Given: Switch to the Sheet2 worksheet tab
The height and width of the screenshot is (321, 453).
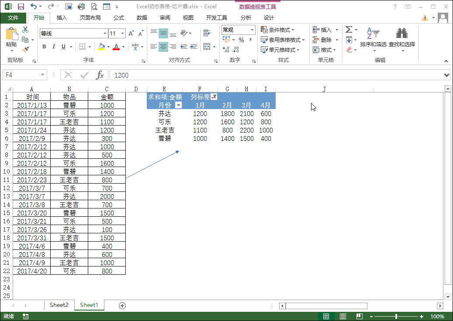Looking at the screenshot, I should 59,305.
